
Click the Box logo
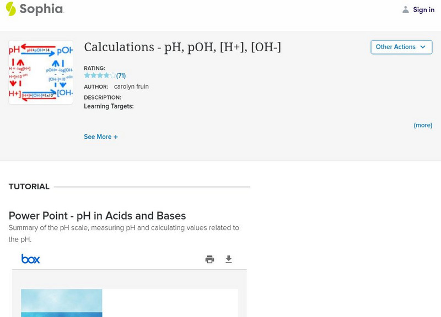pos(30,259)
